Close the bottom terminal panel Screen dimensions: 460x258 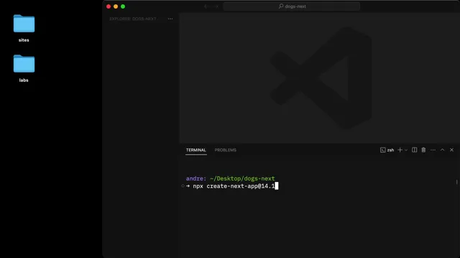pyautogui.click(x=452, y=150)
